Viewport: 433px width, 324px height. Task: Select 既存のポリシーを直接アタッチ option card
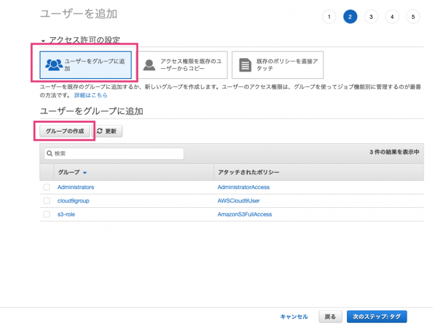(277, 65)
